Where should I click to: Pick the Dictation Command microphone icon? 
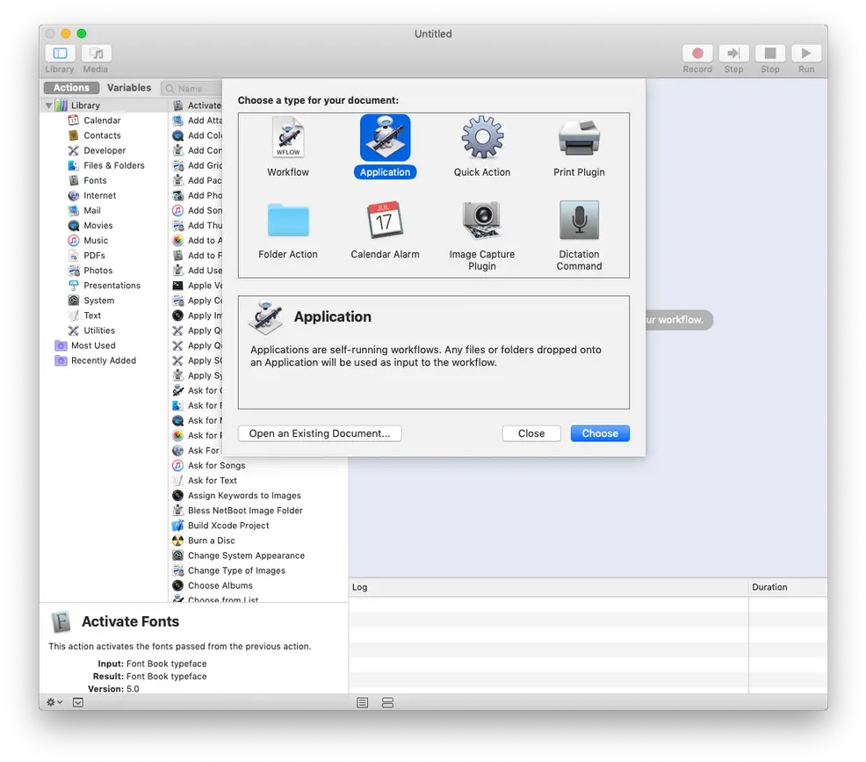click(579, 220)
